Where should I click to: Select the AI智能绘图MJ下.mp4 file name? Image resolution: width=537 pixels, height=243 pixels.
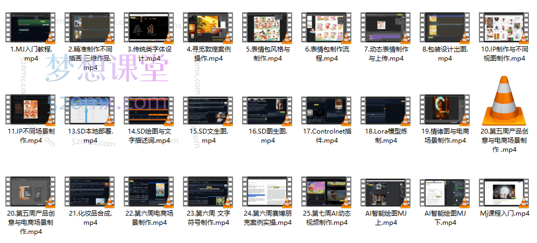445,218
